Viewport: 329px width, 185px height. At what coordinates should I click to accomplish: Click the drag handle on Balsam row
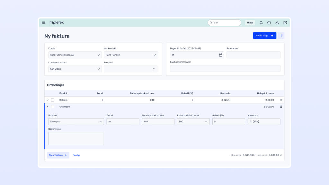pos(281,100)
